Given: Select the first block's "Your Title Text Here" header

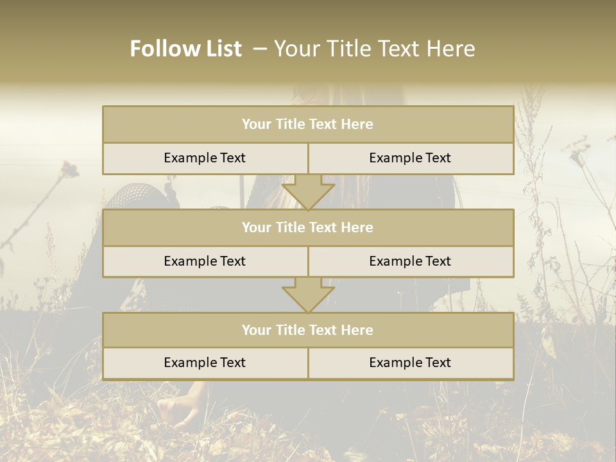Looking at the screenshot, I should point(307,124).
